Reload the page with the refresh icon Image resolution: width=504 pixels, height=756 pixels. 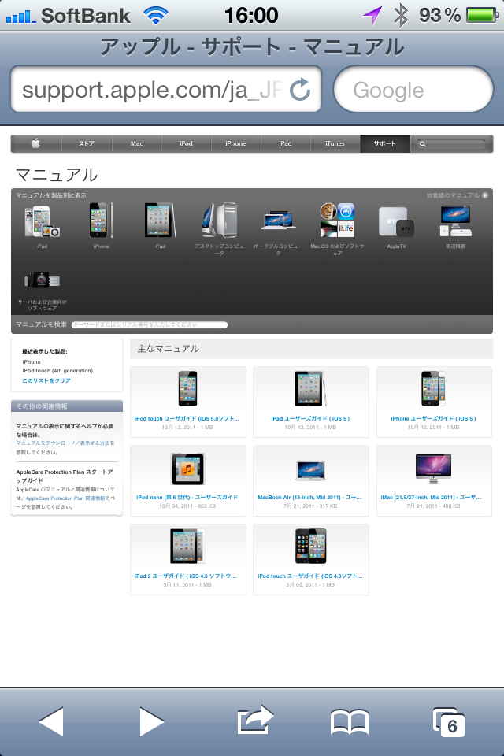click(x=300, y=89)
